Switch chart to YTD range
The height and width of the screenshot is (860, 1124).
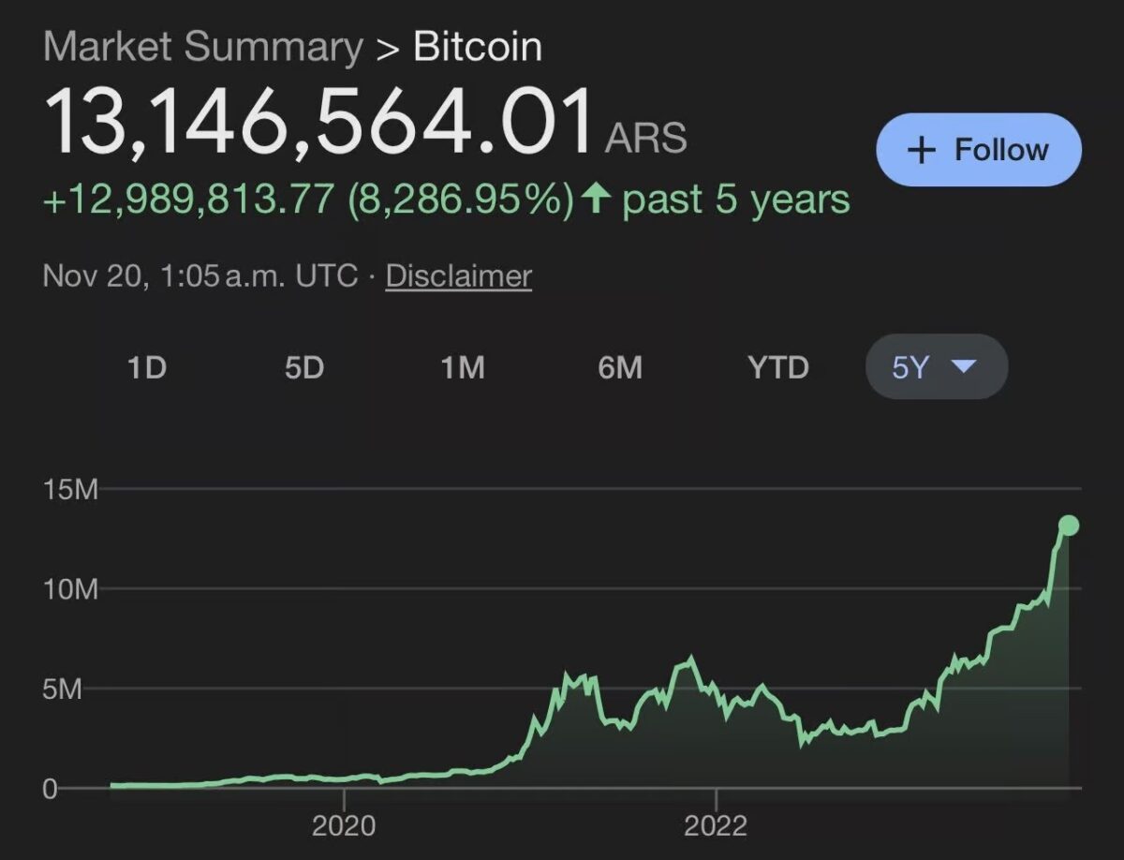[778, 367]
